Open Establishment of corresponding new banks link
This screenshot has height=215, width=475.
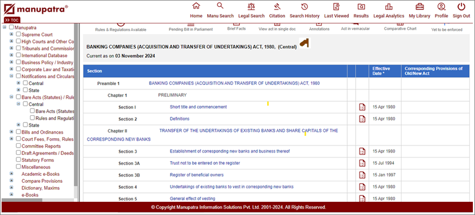pyautogui.click(x=230, y=151)
